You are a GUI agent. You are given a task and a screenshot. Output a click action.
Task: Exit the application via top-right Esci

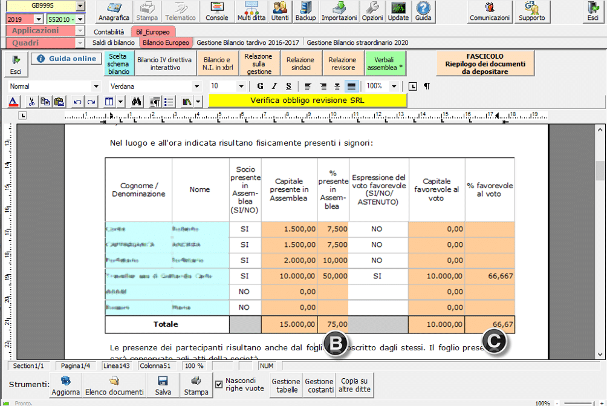[x=593, y=11]
